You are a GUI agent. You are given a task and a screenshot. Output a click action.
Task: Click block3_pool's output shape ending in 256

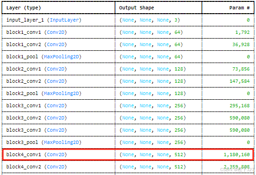point(152,143)
